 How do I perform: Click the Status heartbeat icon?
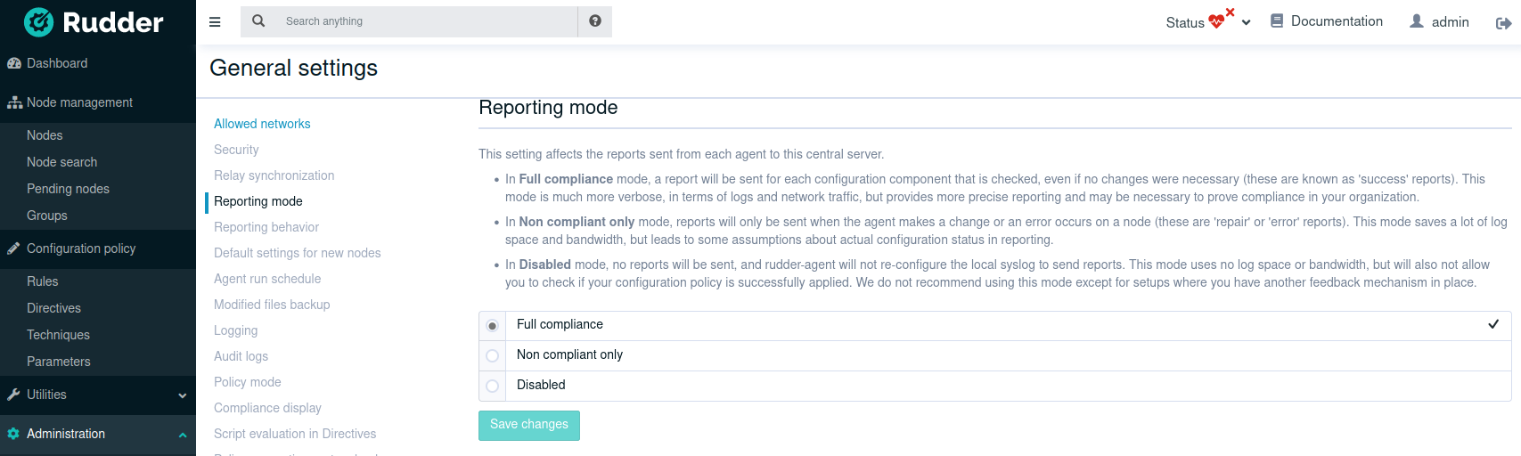[1216, 22]
